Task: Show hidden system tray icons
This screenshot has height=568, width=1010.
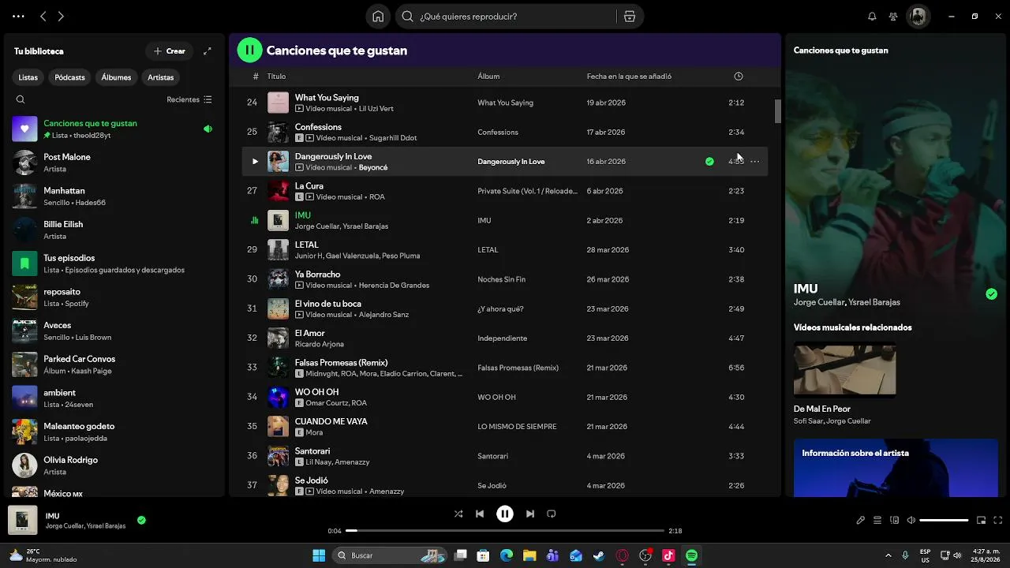Action: (888, 555)
